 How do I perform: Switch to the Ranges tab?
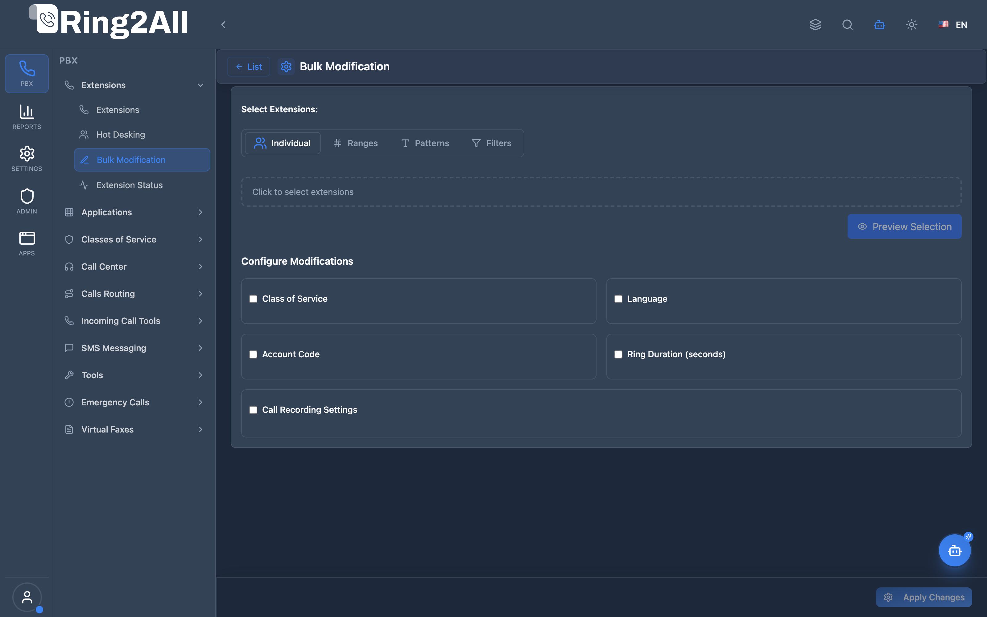point(355,143)
